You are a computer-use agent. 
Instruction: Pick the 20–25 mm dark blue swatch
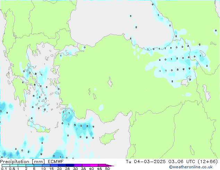point(62,165)
